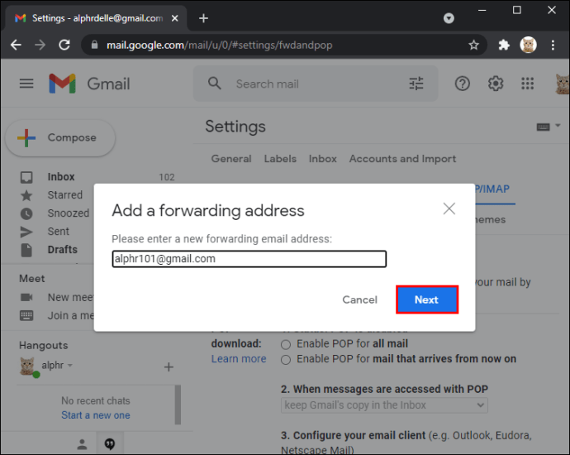Viewport: 570px width, 455px height.
Task: Click New meeting camera icon
Action: pos(26,297)
